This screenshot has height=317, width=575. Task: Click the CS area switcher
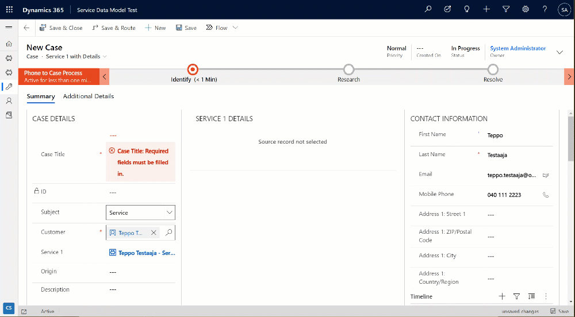click(x=9, y=308)
